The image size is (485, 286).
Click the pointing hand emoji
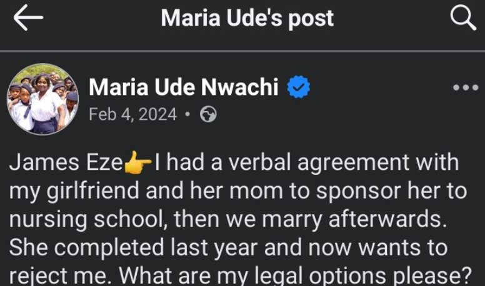pos(138,164)
